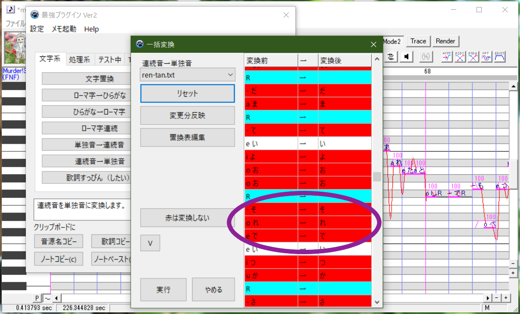Viewport: 520px width, 314px height.
Task: Click the OPT pitch optimize icon
Action: (x=486, y=57)
